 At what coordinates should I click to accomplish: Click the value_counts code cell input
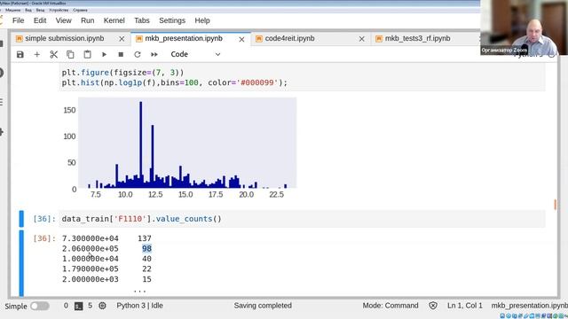click(302, 219)
